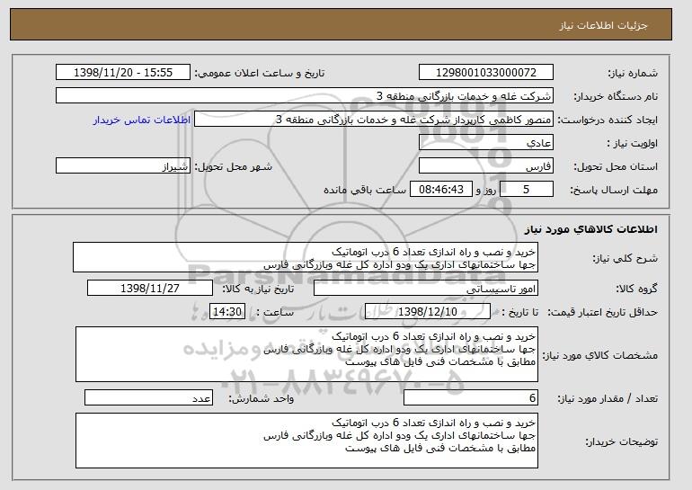692x490 pixels.
Task: Select the announcement date field 1398/11/20 - 15:55
Action: click(x=123, y=73)
